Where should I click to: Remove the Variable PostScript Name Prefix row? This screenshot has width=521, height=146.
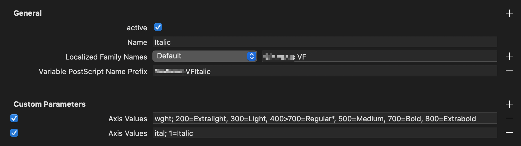(509, 71)
